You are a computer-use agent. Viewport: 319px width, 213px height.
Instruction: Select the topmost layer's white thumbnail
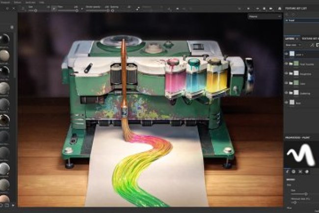[292, 54]
